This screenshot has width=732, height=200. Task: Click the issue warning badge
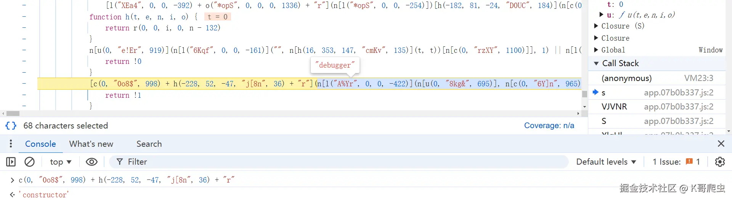[693, 162]
